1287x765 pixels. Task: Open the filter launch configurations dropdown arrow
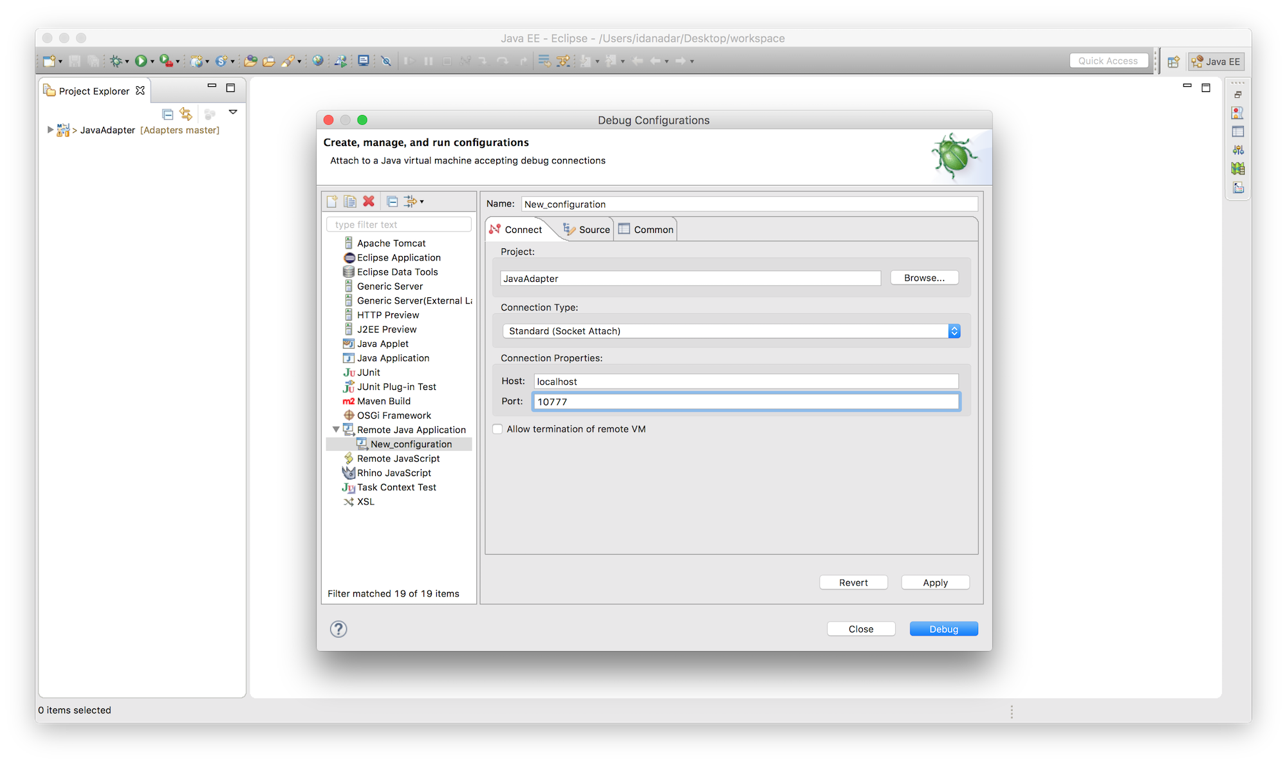pyautogui.click(x=421, y=201)
